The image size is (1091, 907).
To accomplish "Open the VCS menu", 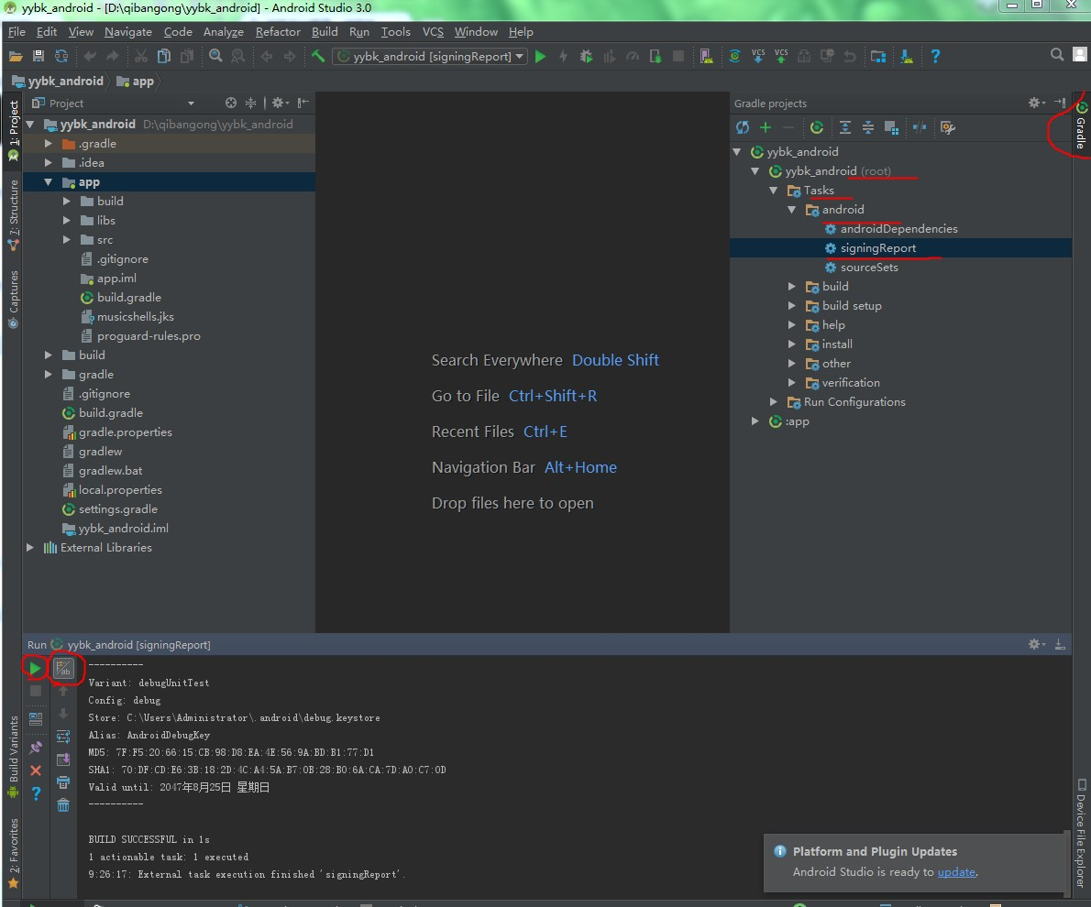I will [x=433, y=32].
